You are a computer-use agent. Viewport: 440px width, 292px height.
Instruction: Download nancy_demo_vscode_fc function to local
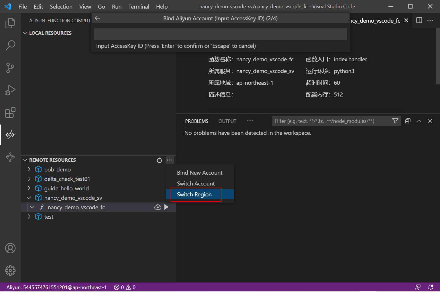click(158, 207)
